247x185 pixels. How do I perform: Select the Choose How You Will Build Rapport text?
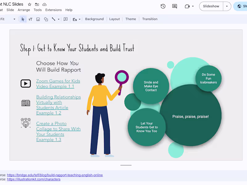(58, 67)
